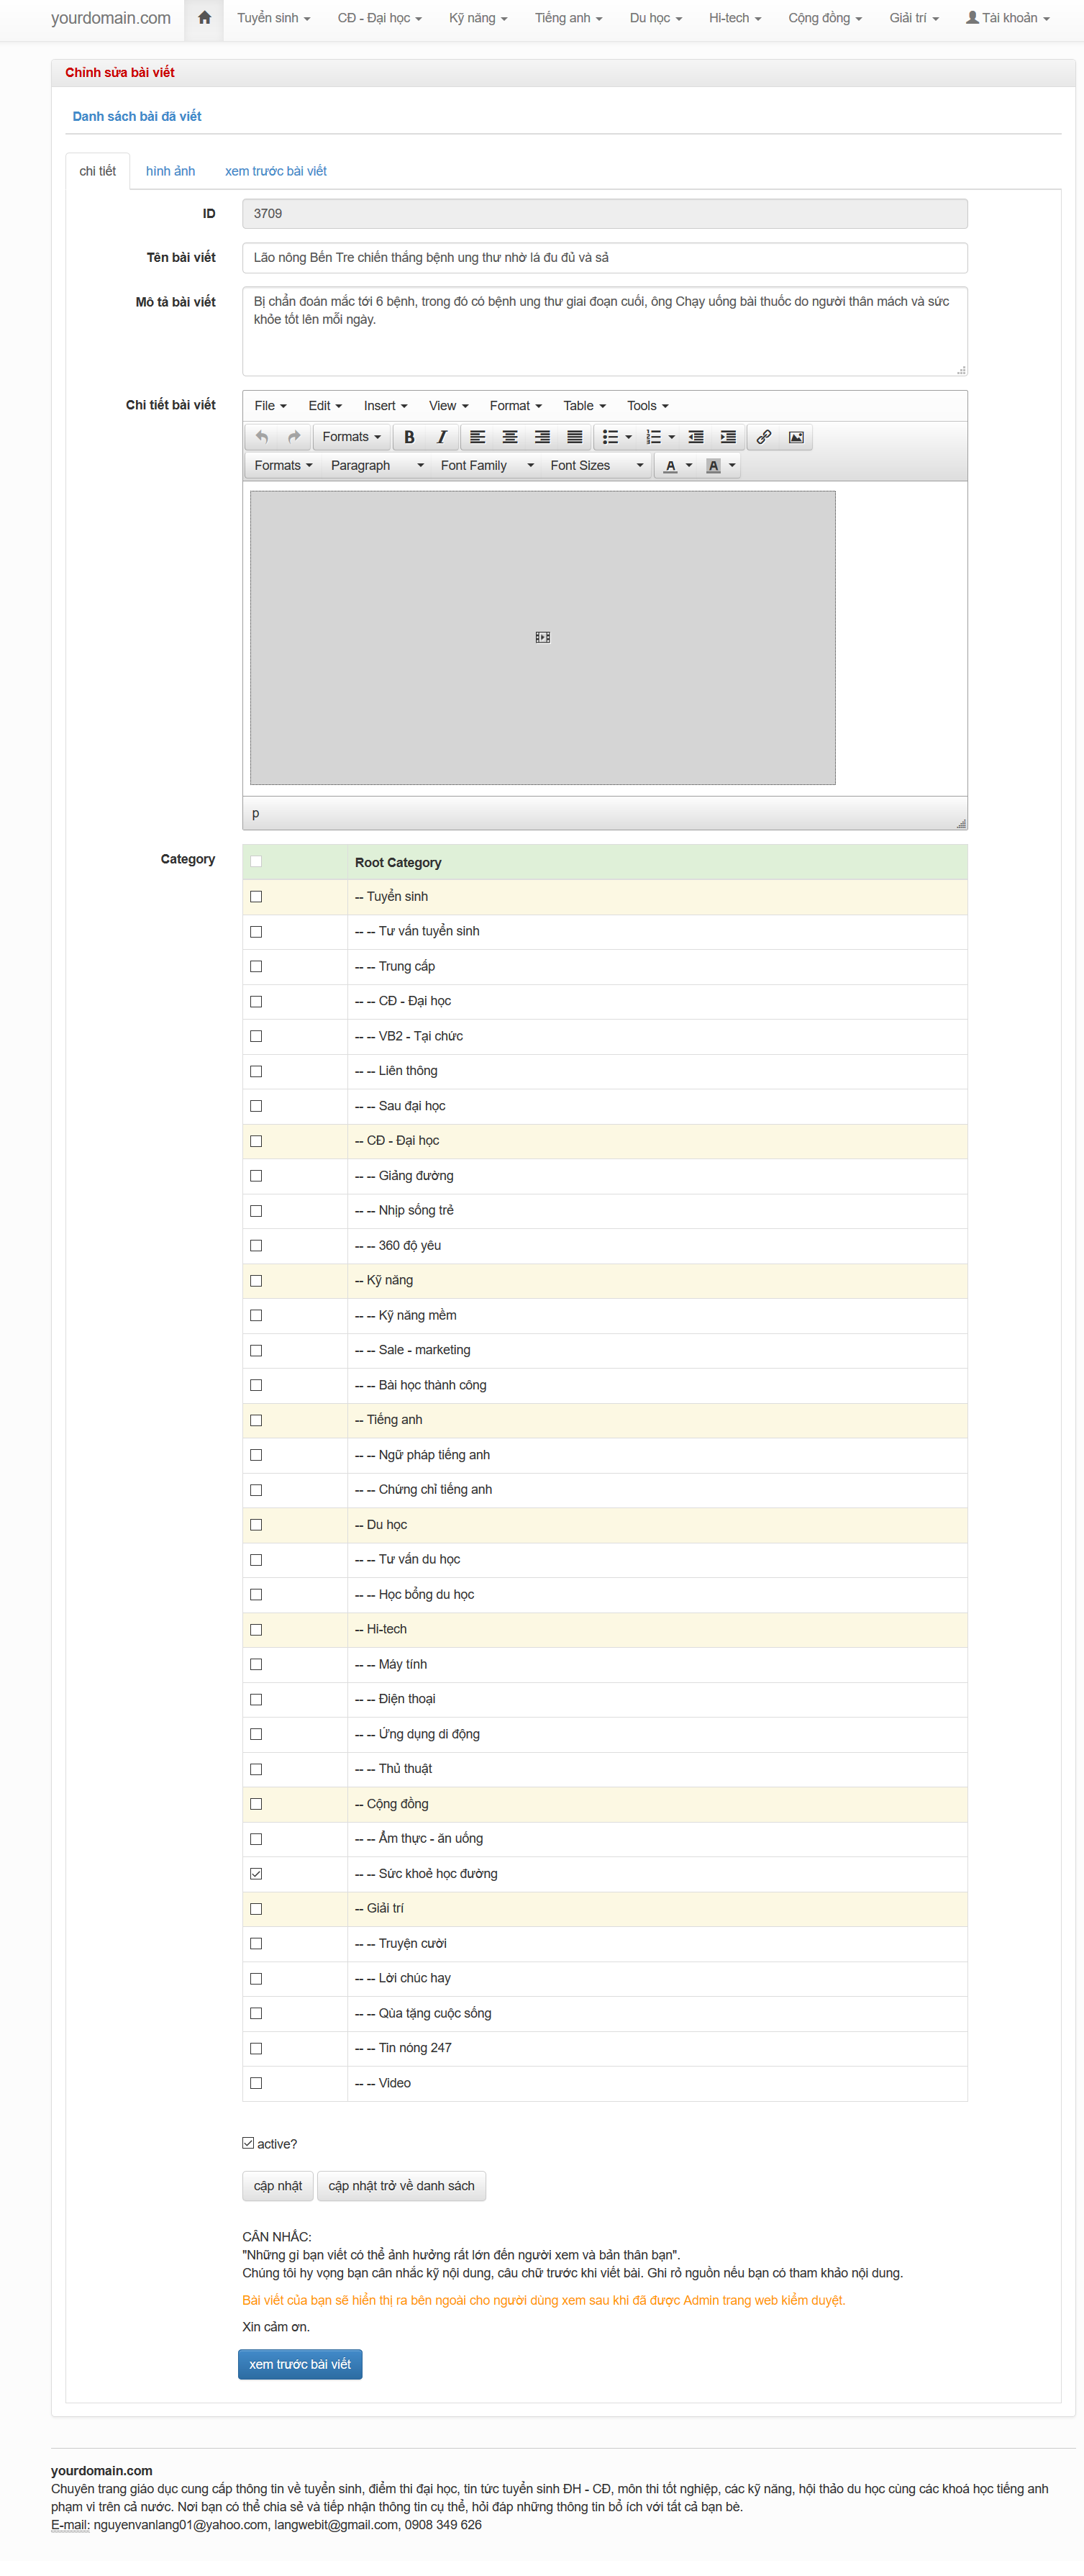Open bullet list style dropdown arrow

629,437
